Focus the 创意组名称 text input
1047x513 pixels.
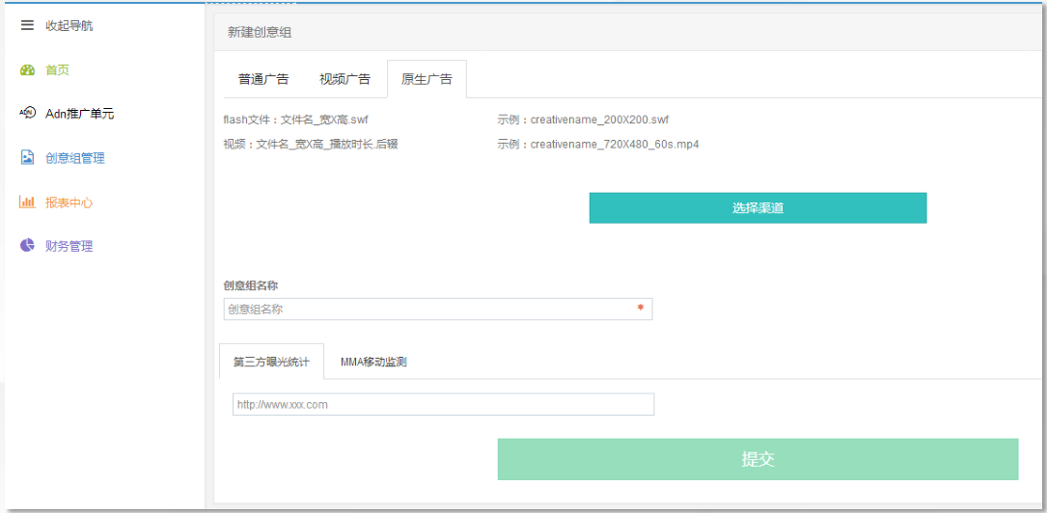pyautogui.click(x=429, y=310)
